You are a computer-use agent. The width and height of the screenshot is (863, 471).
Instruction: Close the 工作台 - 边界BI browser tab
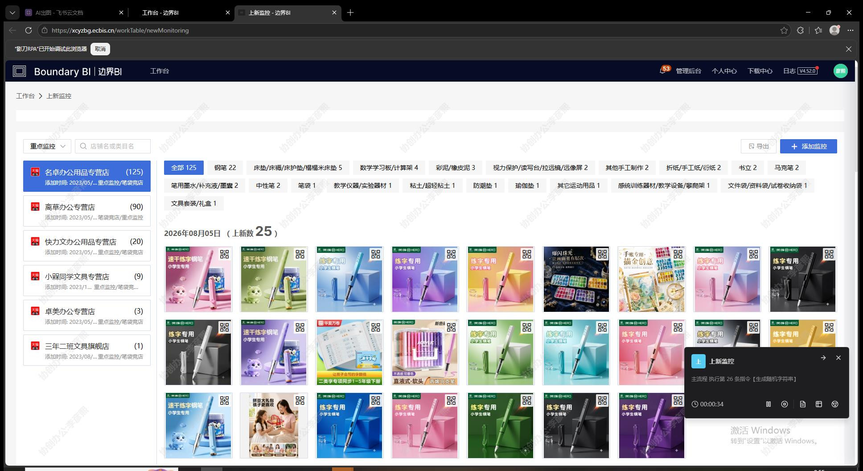tap(228, 12)
